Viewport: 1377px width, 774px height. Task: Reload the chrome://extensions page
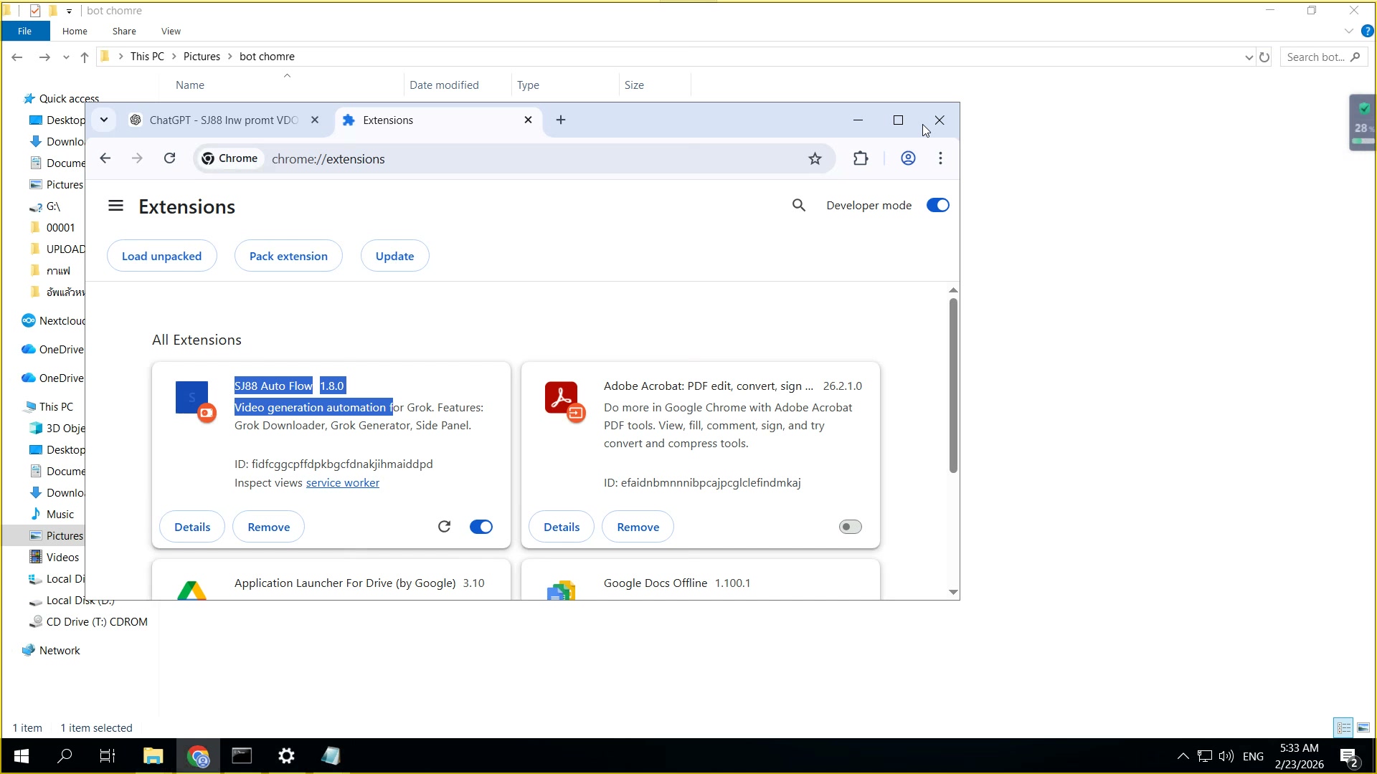point(169,158)
